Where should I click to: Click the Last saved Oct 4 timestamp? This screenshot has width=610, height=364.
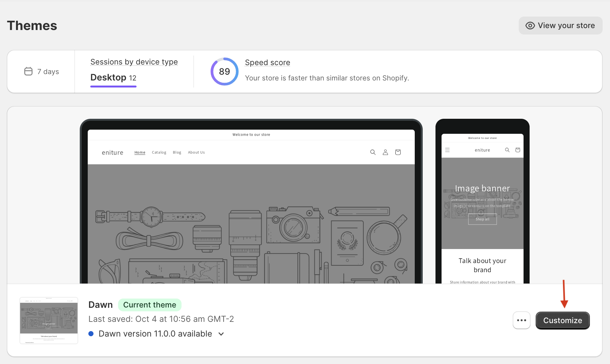coord(161,319)
